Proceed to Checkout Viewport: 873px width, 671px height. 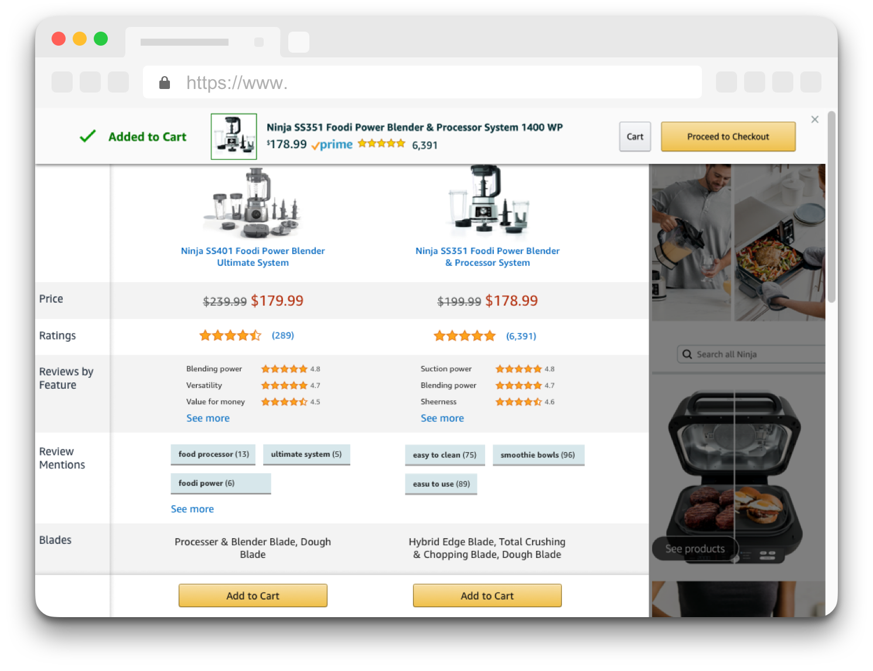coord(728,136)
